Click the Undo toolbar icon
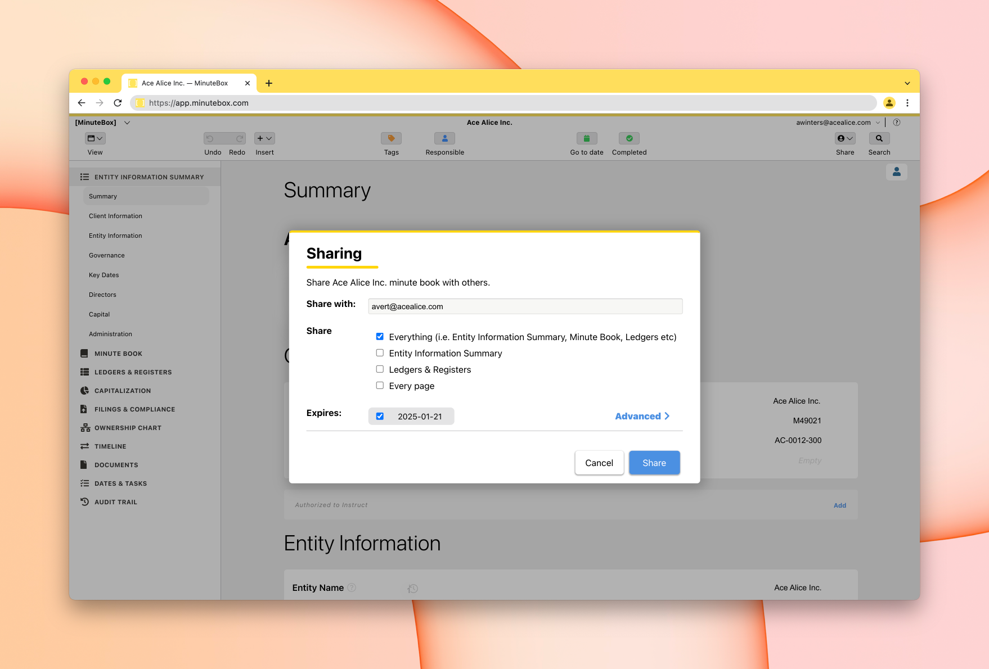 click(x=210, y=138)
